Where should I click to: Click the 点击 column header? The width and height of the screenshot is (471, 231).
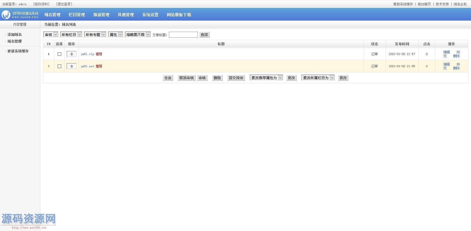click(x=427, y=44)
